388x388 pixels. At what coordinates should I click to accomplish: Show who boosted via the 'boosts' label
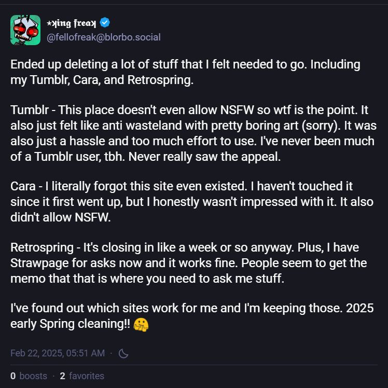(x=33, y=376)
